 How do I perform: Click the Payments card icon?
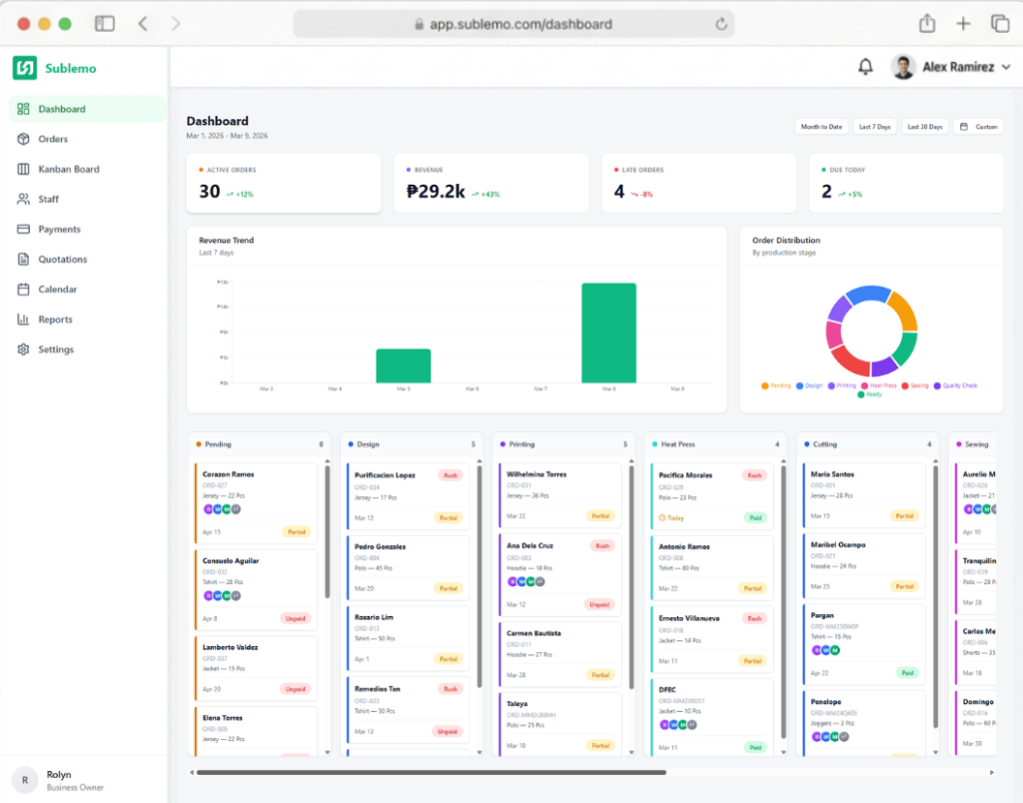point(24,229)
